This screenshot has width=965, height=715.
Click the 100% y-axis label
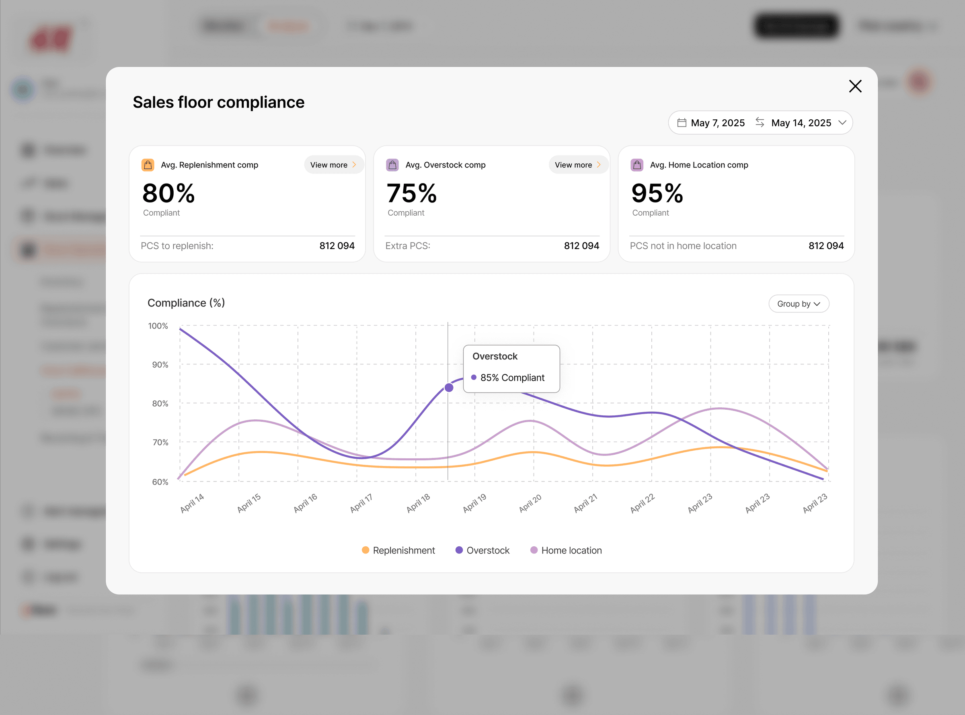pyautogui.click(x=158, y=326)
